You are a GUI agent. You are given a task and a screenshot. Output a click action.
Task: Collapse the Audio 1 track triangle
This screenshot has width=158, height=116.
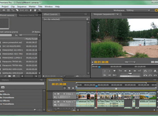tap(64, 102)
